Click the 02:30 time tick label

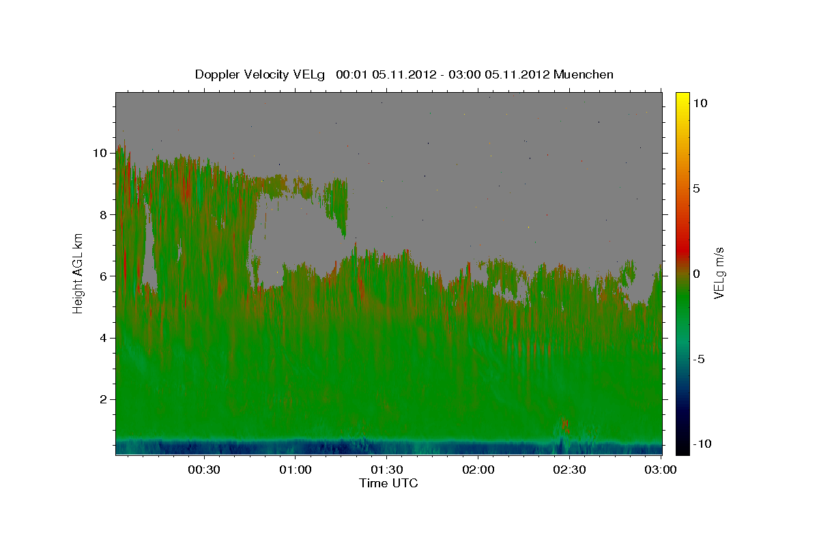coord(569,470)
